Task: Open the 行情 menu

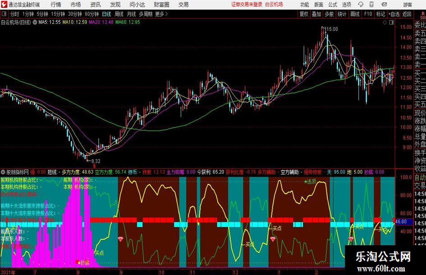Action: pyautogui.click(x=56, y=5)
